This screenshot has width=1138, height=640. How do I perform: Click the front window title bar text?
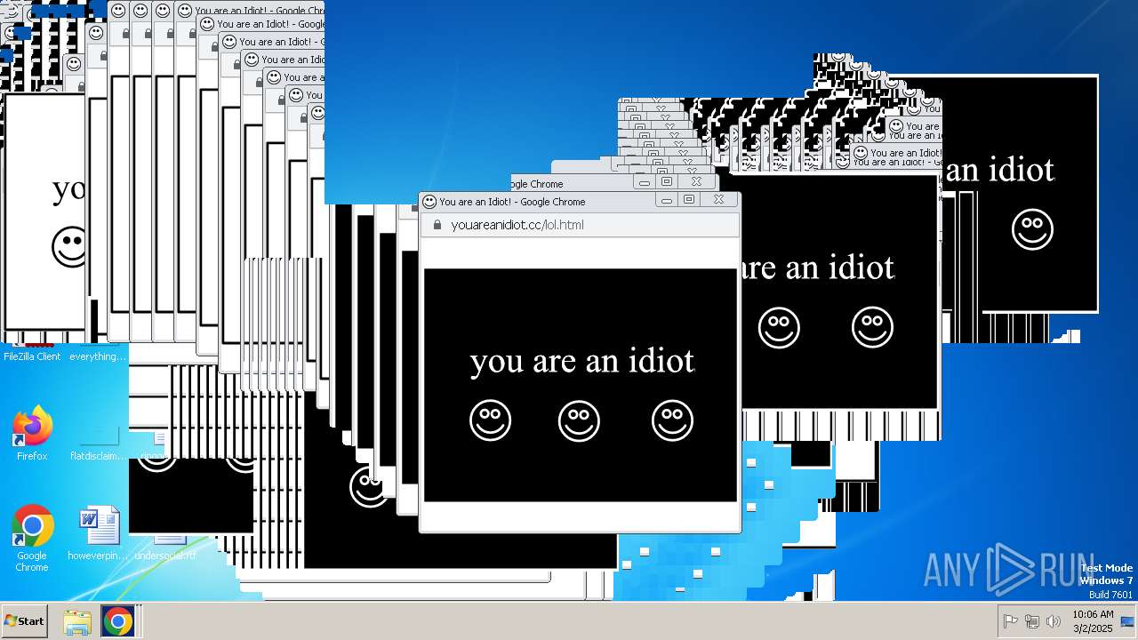(512, 202)
